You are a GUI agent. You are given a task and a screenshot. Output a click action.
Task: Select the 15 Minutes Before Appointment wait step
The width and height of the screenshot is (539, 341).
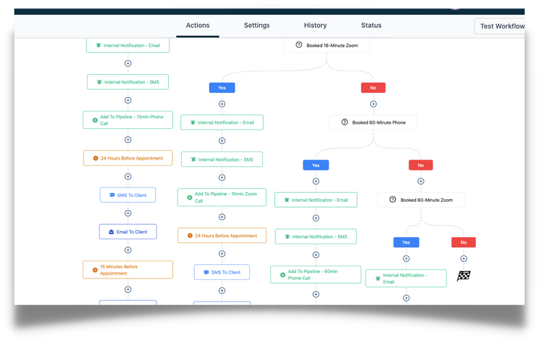[128, 270]
